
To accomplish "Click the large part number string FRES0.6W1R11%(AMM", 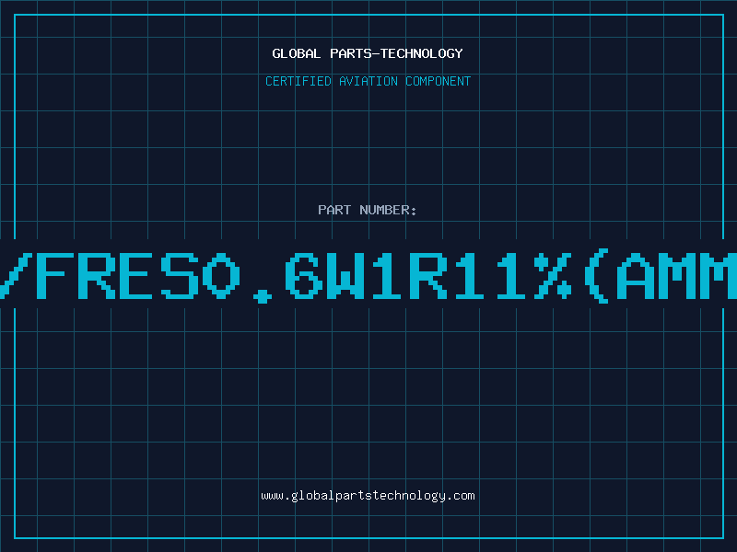I will [x=368, y=276].
